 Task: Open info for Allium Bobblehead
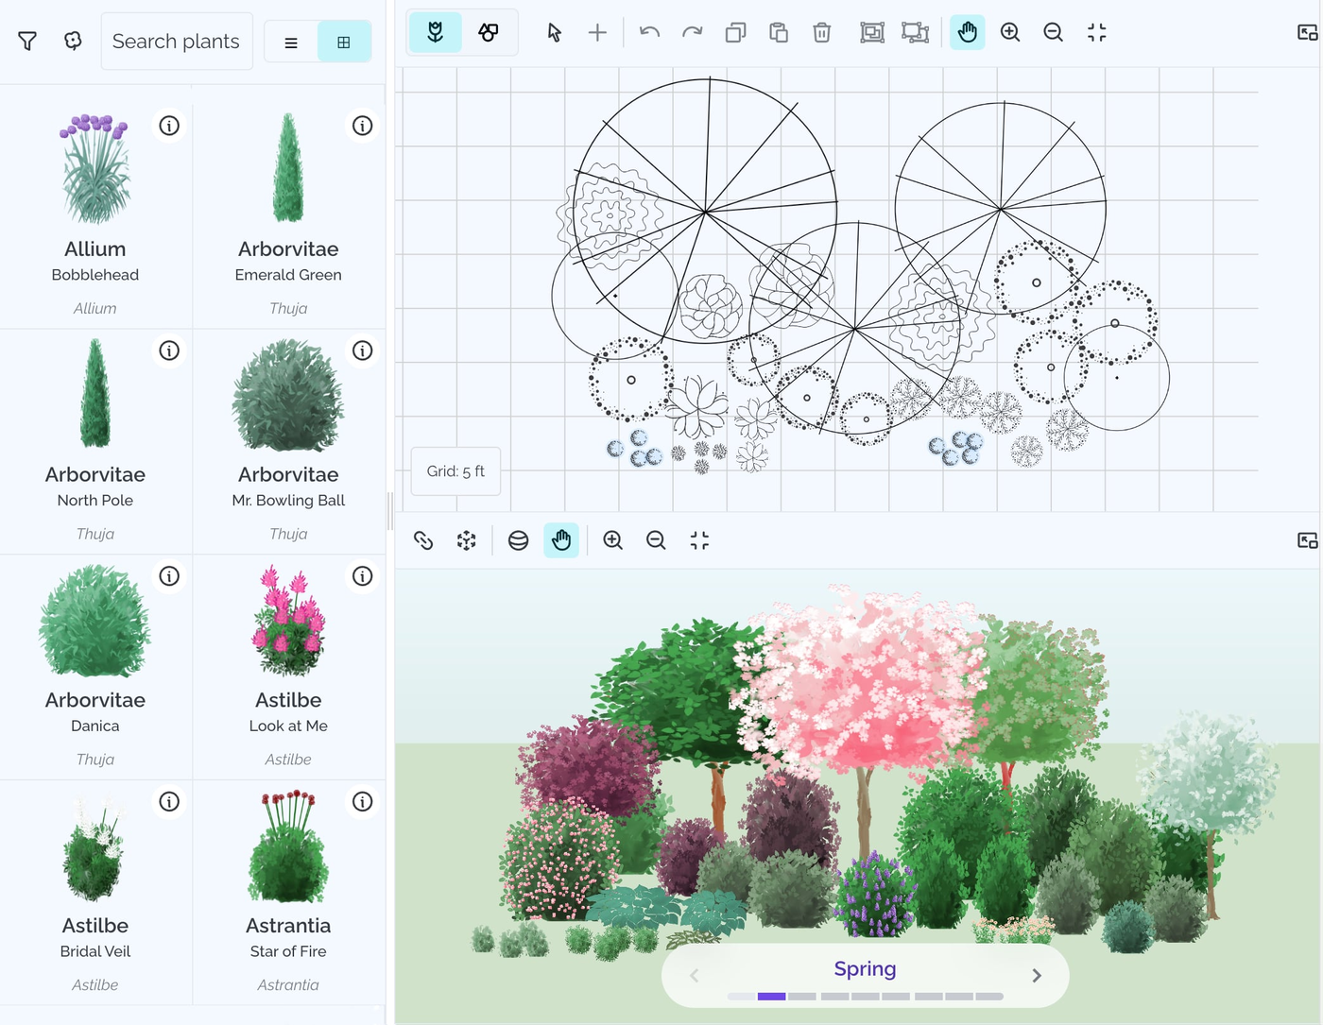(169, 125)
